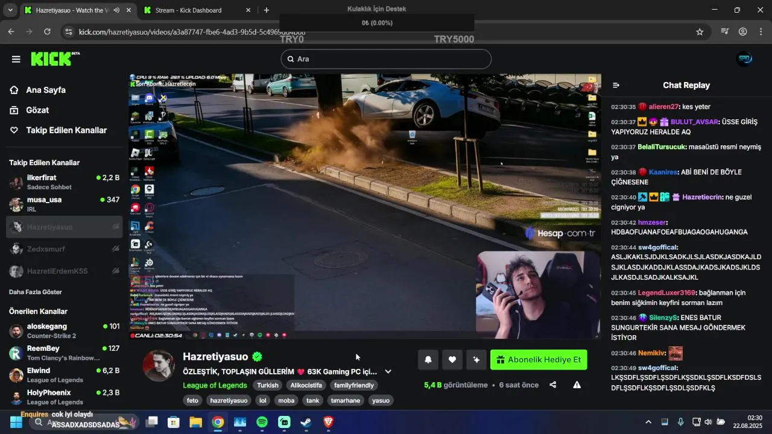Viewport: 772px width, 434px height.
Task: Open the Kick hamburger sidebar menu
Action: [16, 59]
